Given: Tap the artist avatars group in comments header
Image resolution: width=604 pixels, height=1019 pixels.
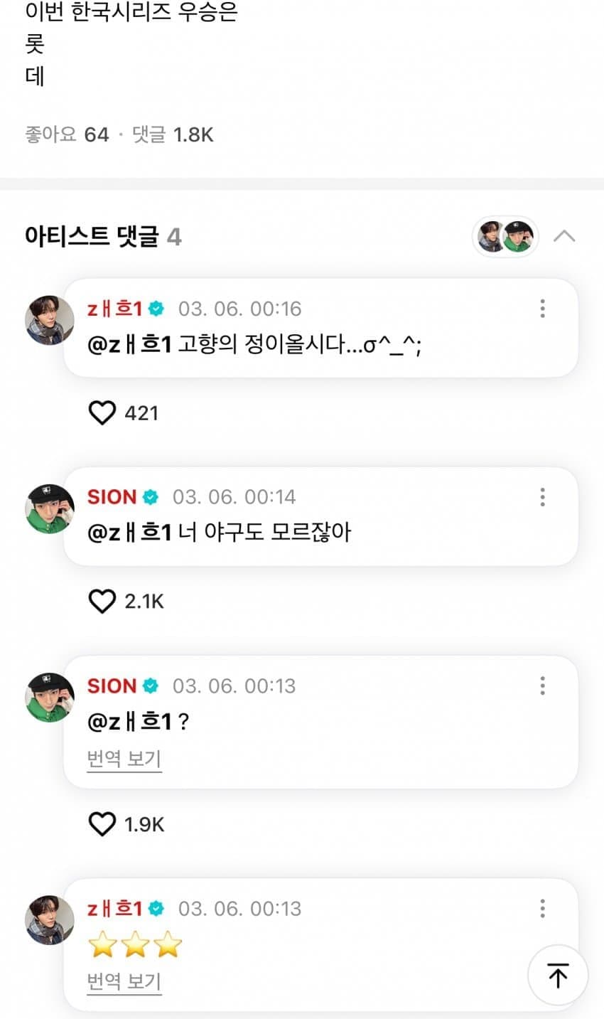Looking at the screenshot, I should pos(505,237).
